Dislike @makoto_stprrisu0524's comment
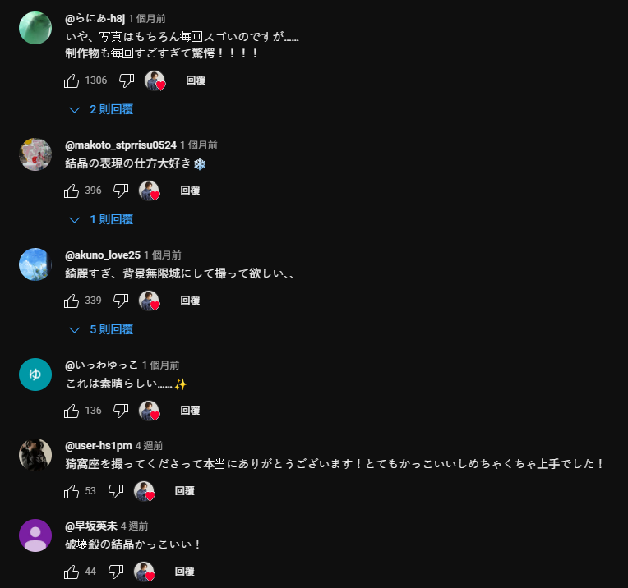Viewport: 628px width, 588px height. [121, 191]
